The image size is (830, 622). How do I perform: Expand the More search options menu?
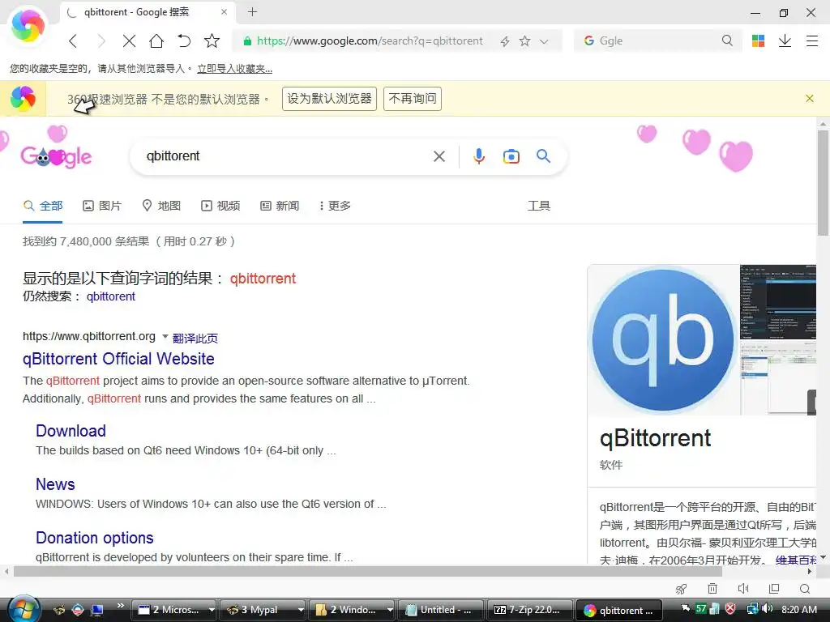335,206
